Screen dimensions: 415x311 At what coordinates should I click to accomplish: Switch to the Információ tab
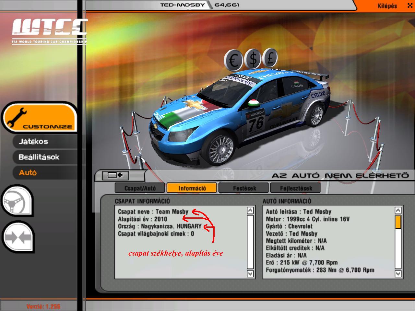(192, 188)
